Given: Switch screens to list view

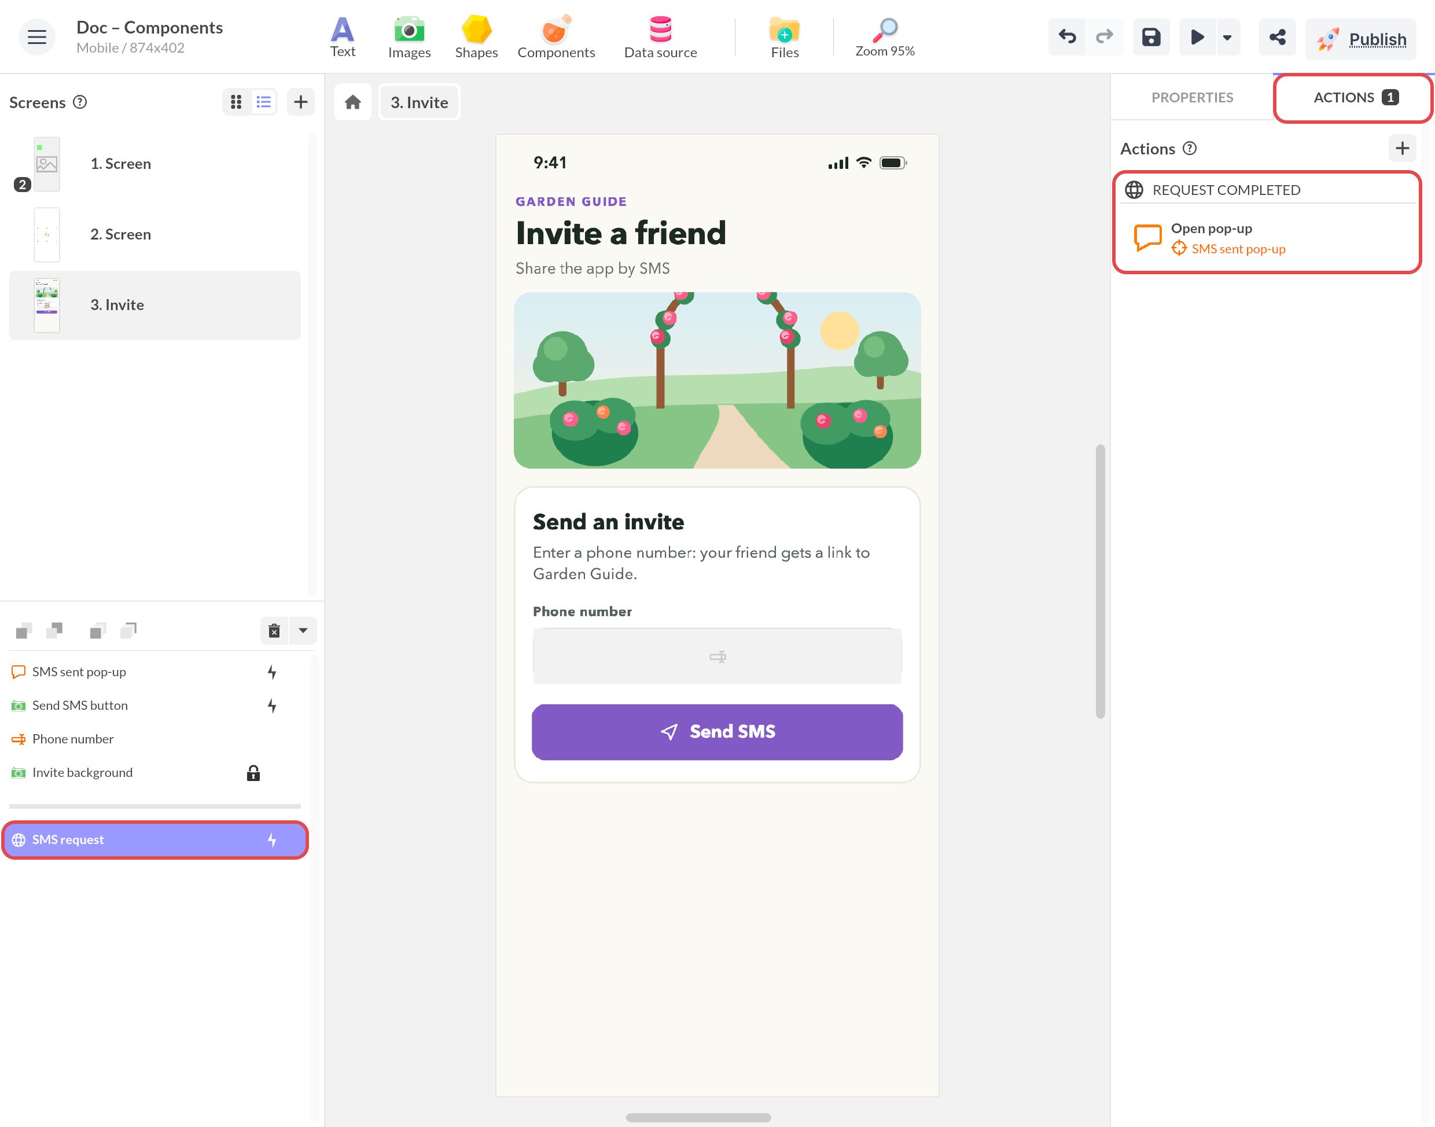Looking at the screenshot, I should click(264, 102).
